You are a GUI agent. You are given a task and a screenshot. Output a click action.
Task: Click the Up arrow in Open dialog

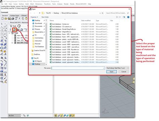pyautogui.click(x=40, y=13)
